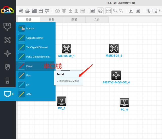Select the Ten-GigabitEthernet cable
162x139 pixels.
[x=35, y=47]
